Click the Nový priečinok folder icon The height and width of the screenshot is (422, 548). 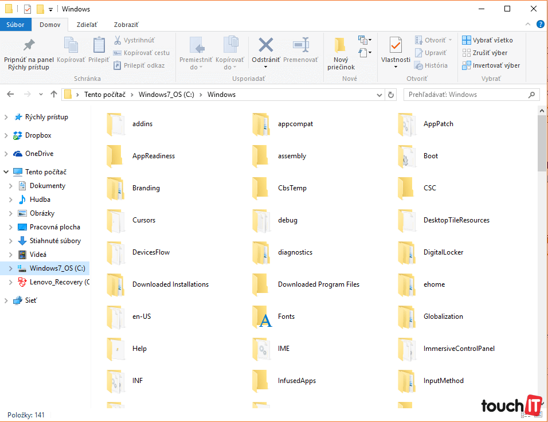[x=340, y=46]
